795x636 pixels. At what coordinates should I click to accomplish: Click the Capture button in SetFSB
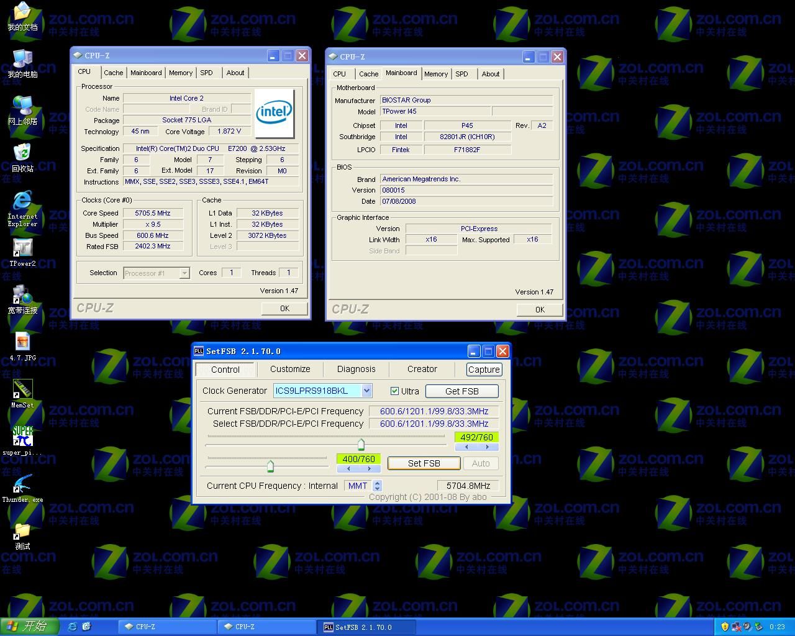pyautogui.click(x=484, y=370)
